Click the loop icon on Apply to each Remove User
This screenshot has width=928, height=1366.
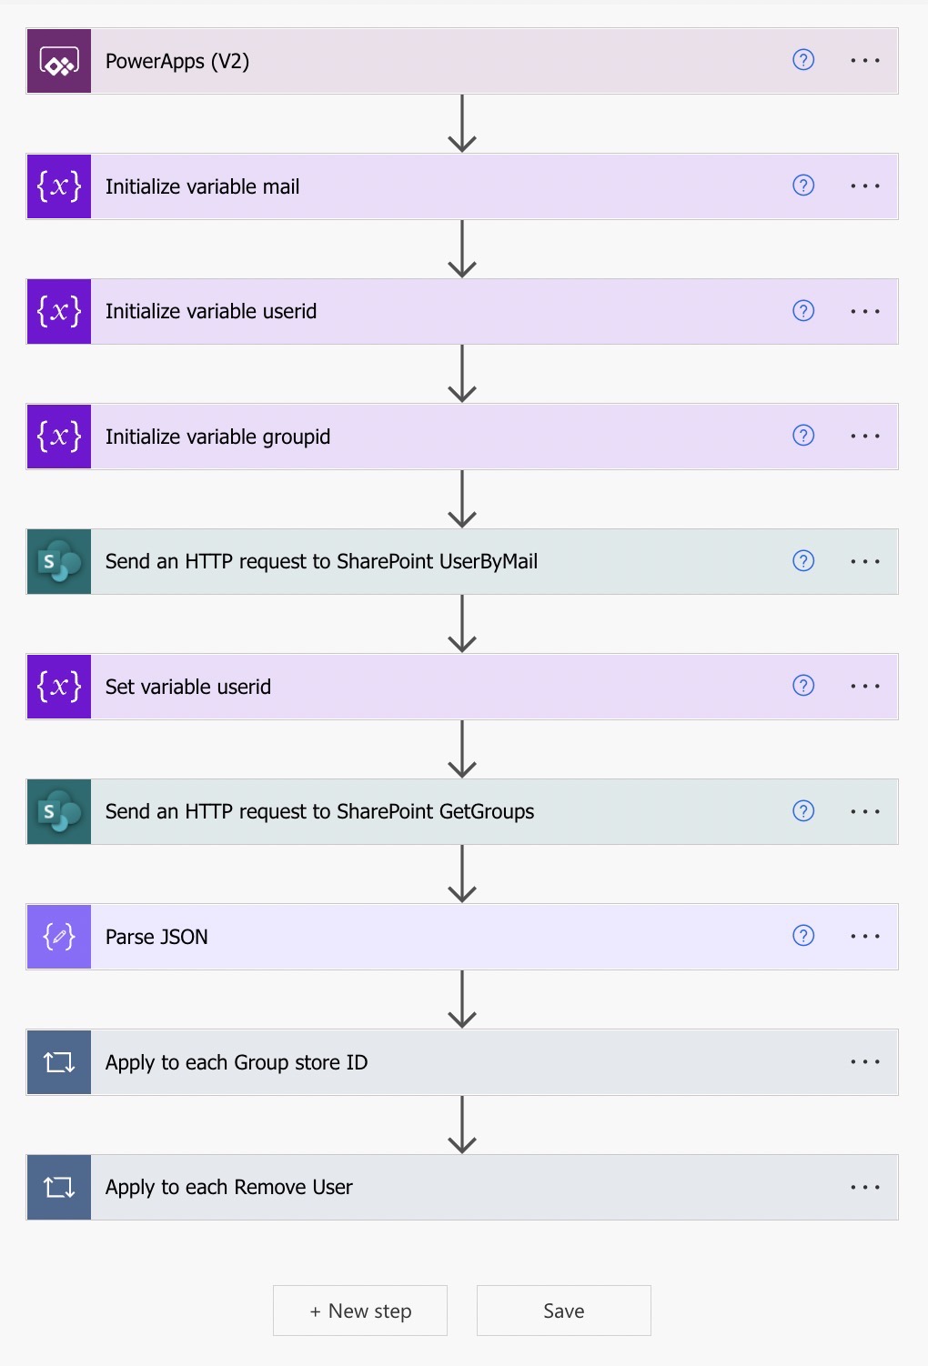pos(58,1186)
